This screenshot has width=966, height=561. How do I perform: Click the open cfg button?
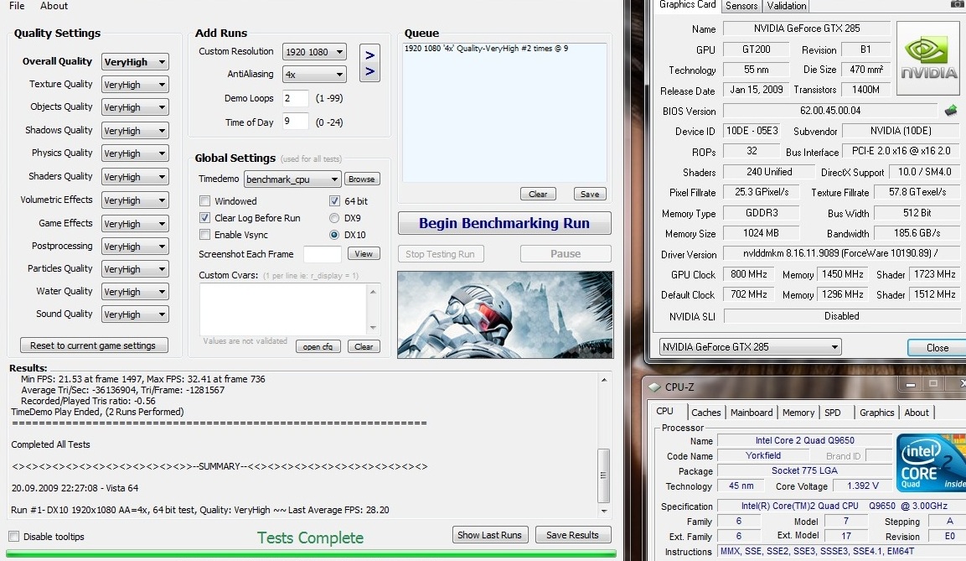[318, 346]
